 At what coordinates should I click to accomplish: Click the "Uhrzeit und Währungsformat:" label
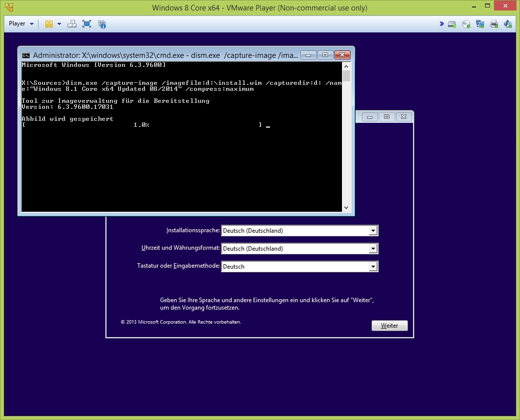point(180,248)
